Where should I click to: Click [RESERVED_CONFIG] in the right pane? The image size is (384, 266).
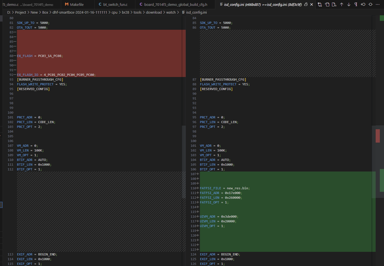tap(216, 89)
